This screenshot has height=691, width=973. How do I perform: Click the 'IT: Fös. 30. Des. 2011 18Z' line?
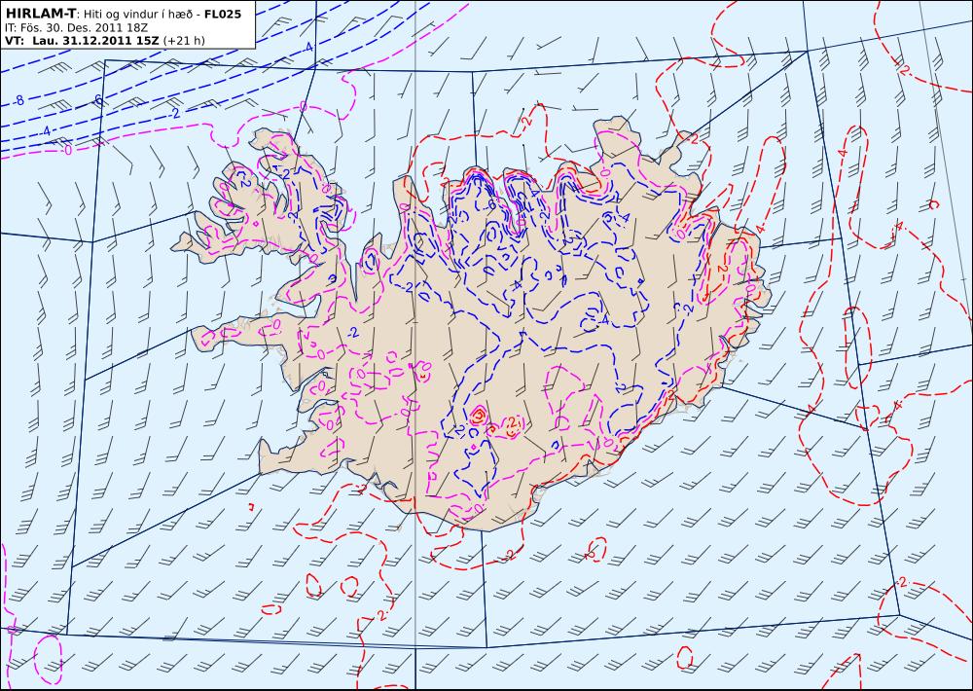(76, 28)
